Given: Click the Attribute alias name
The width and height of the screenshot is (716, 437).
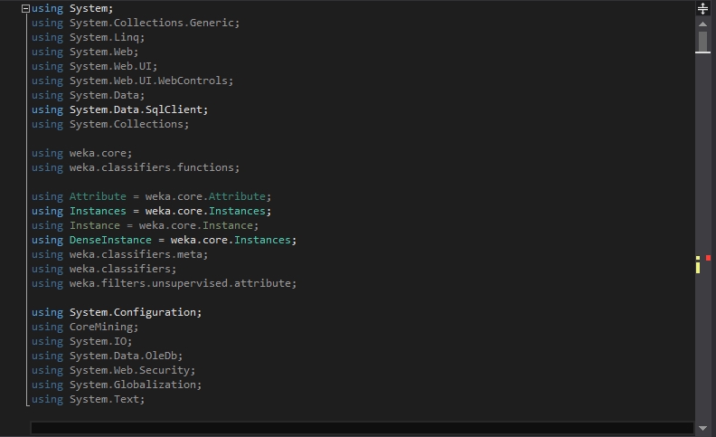Looking at the screenshot, I should pos(98,196).
